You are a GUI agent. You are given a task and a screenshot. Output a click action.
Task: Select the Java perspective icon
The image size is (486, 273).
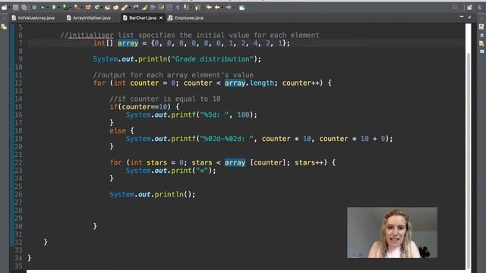[x=479, y=8]
